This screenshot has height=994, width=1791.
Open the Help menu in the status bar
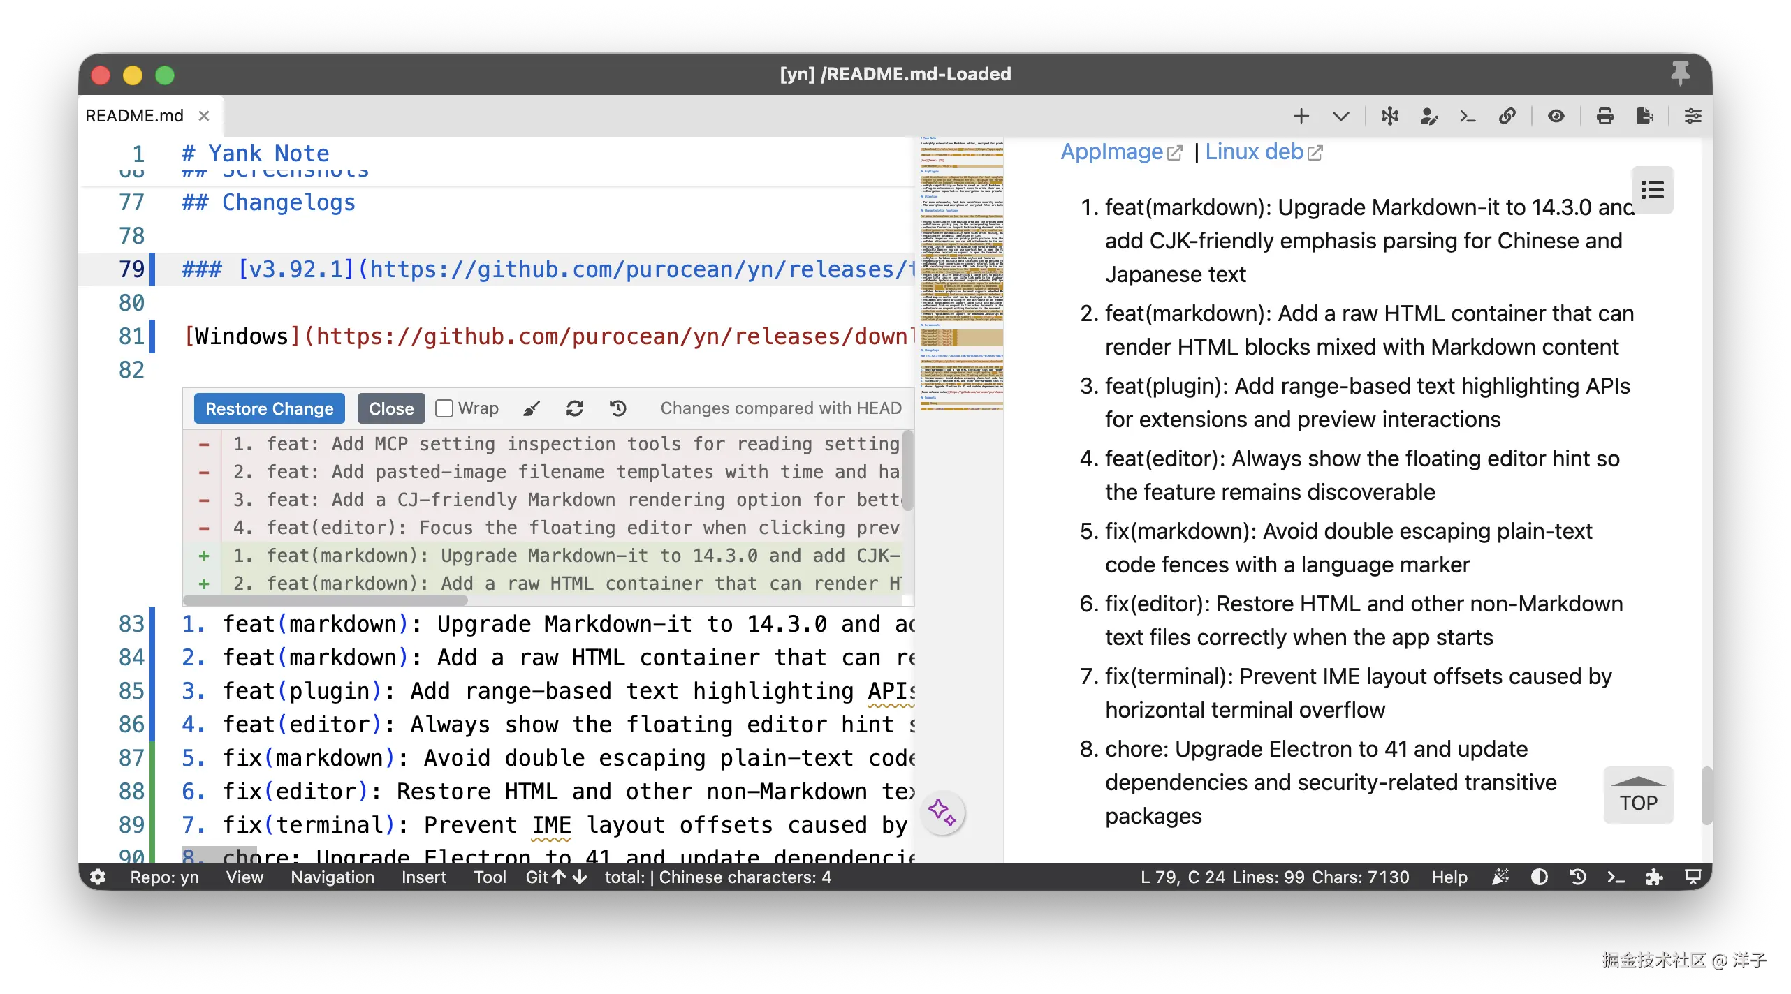click(1449, 877)
